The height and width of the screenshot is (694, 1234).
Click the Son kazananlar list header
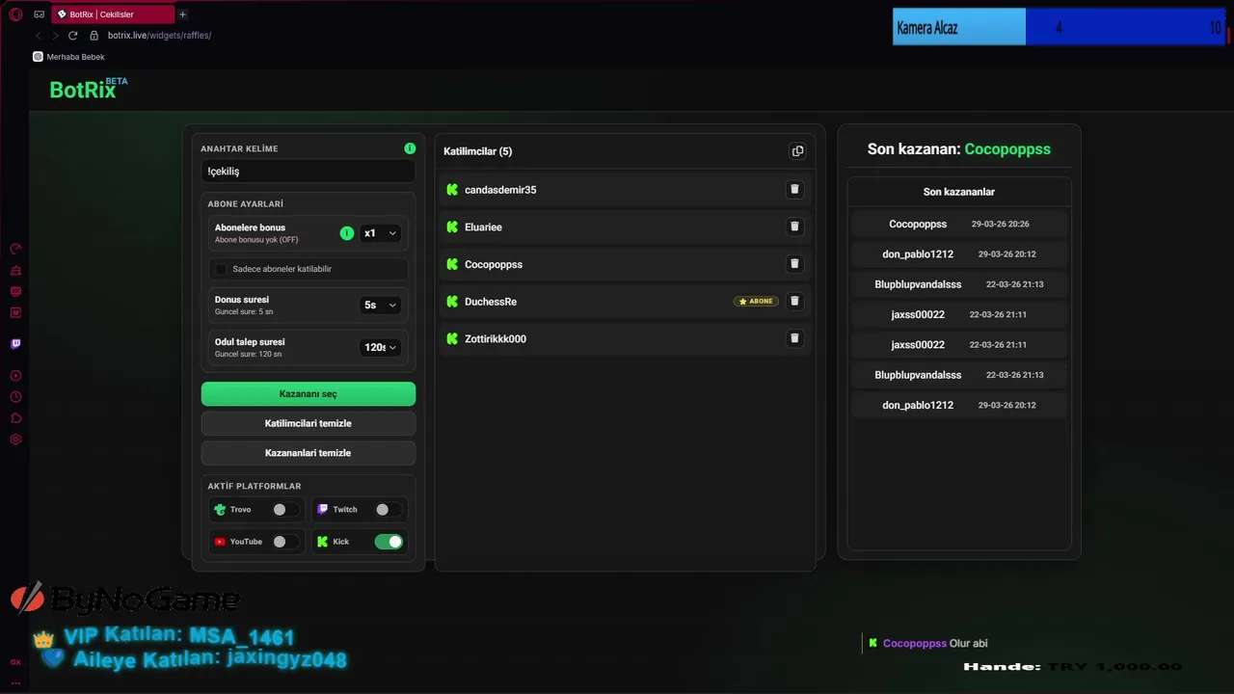[x=959, y=192]
